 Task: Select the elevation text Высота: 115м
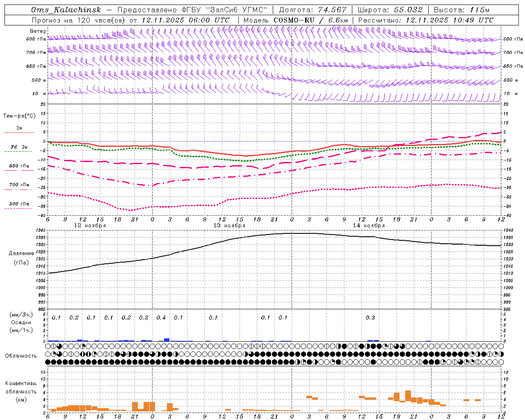(x=461, y=10)
